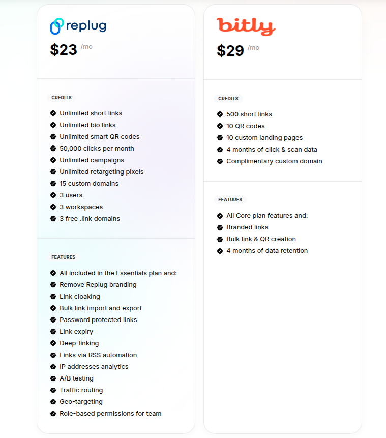The height and width of the screenshot is (438, 386).
Task: Click the checkmark next to Bulk link & QR creation
Action: coord(221,239)
